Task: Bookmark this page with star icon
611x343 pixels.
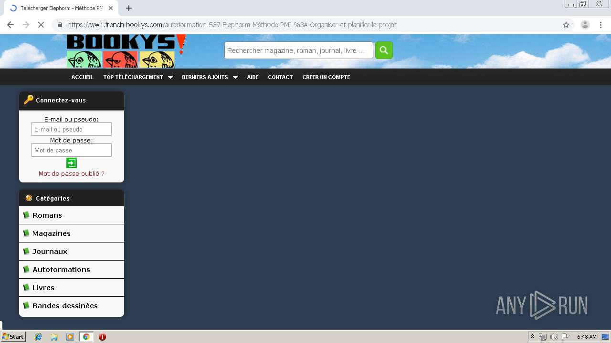Action: [566, 25]
